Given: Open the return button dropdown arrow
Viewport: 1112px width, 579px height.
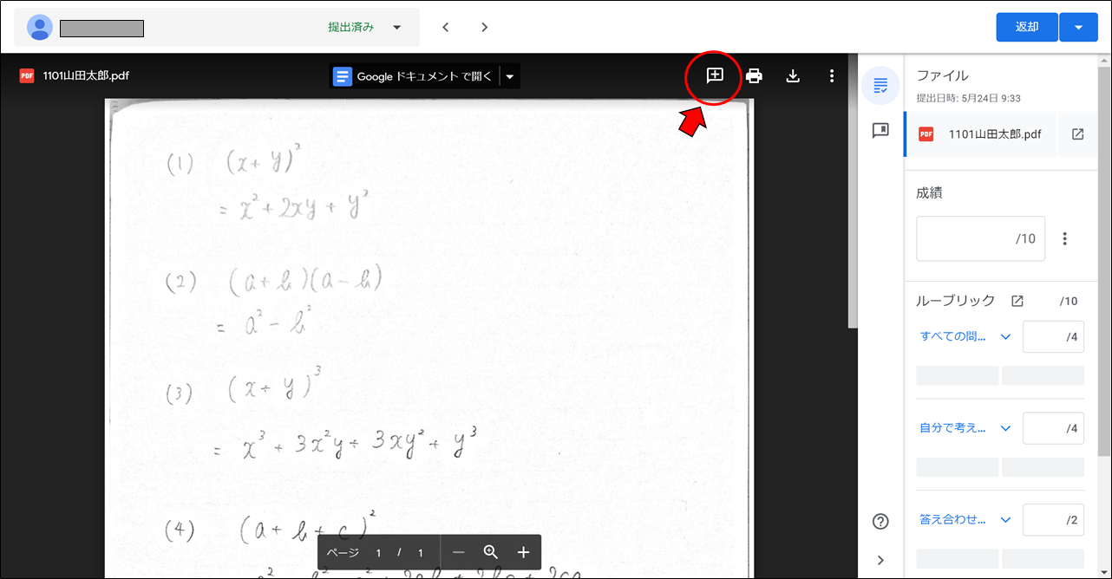Looking at the screenshot, I should tap(1079, 27).
